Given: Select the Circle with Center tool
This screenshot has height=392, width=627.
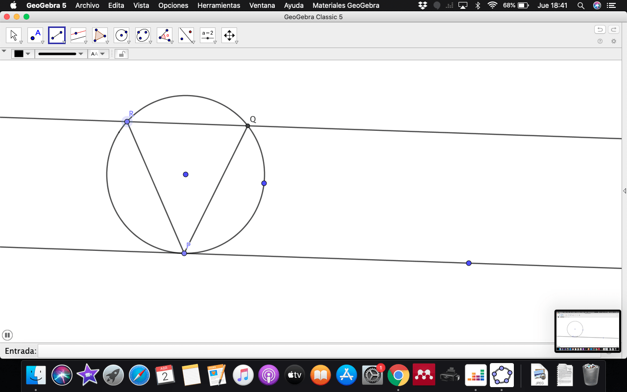Looking at the screenshot, I should tap(121, 35).
